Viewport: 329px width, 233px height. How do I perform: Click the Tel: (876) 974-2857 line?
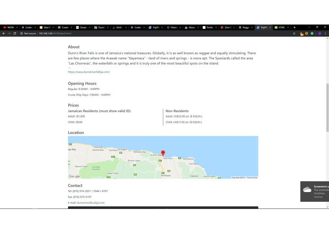[x=88, y=191]
